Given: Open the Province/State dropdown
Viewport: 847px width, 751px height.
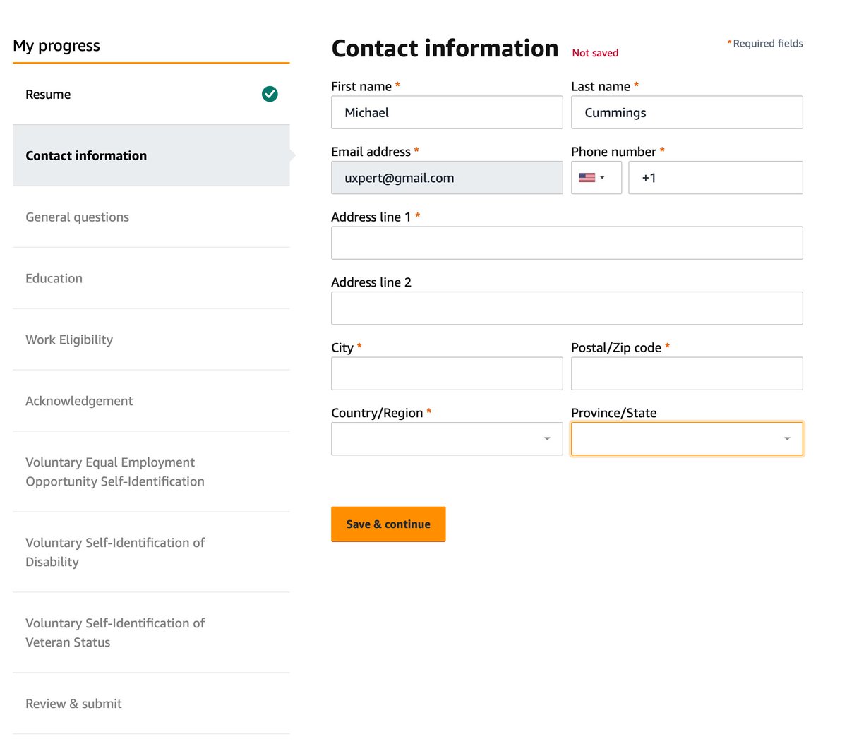Looking at the screenshot, I should [687, 439].
